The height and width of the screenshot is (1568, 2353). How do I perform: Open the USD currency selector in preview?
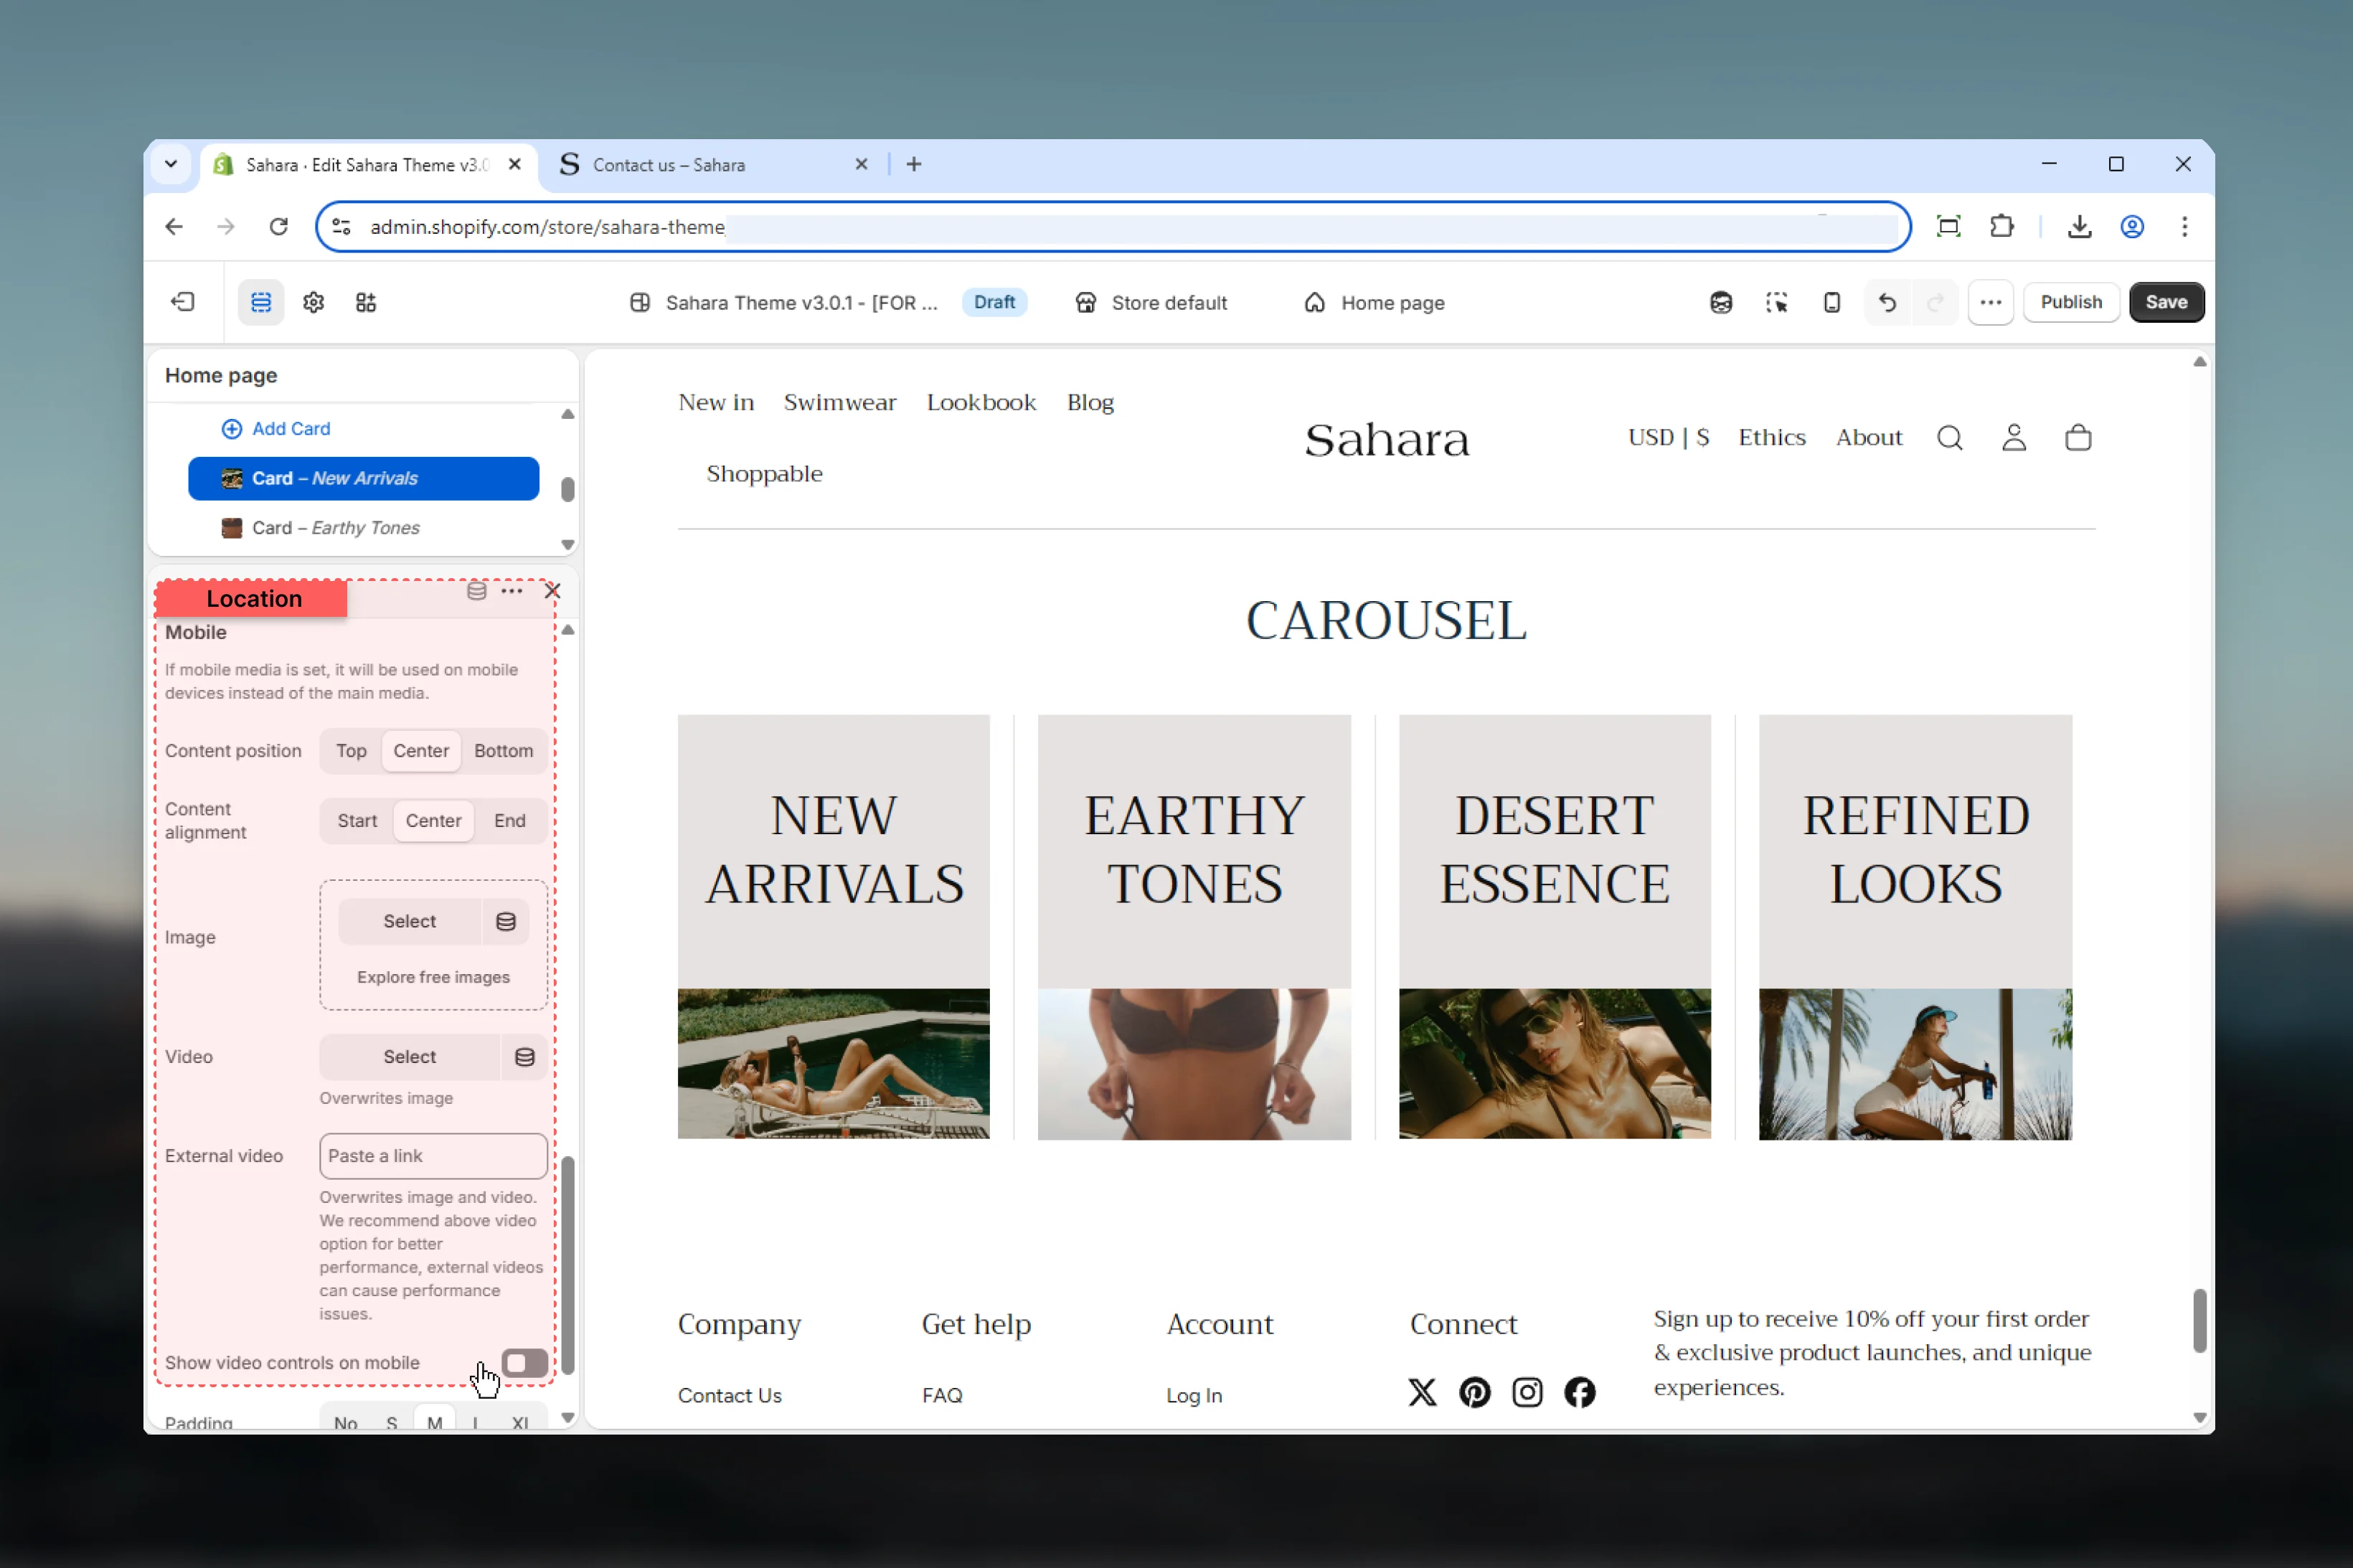click(1668, 438)
